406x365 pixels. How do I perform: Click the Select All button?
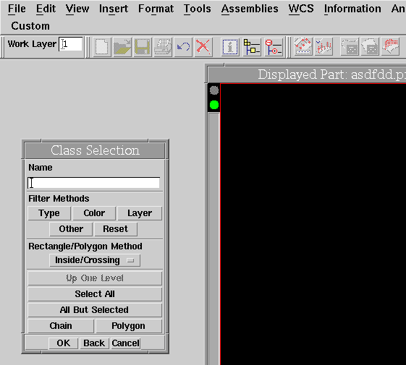(x=95, y=294)
